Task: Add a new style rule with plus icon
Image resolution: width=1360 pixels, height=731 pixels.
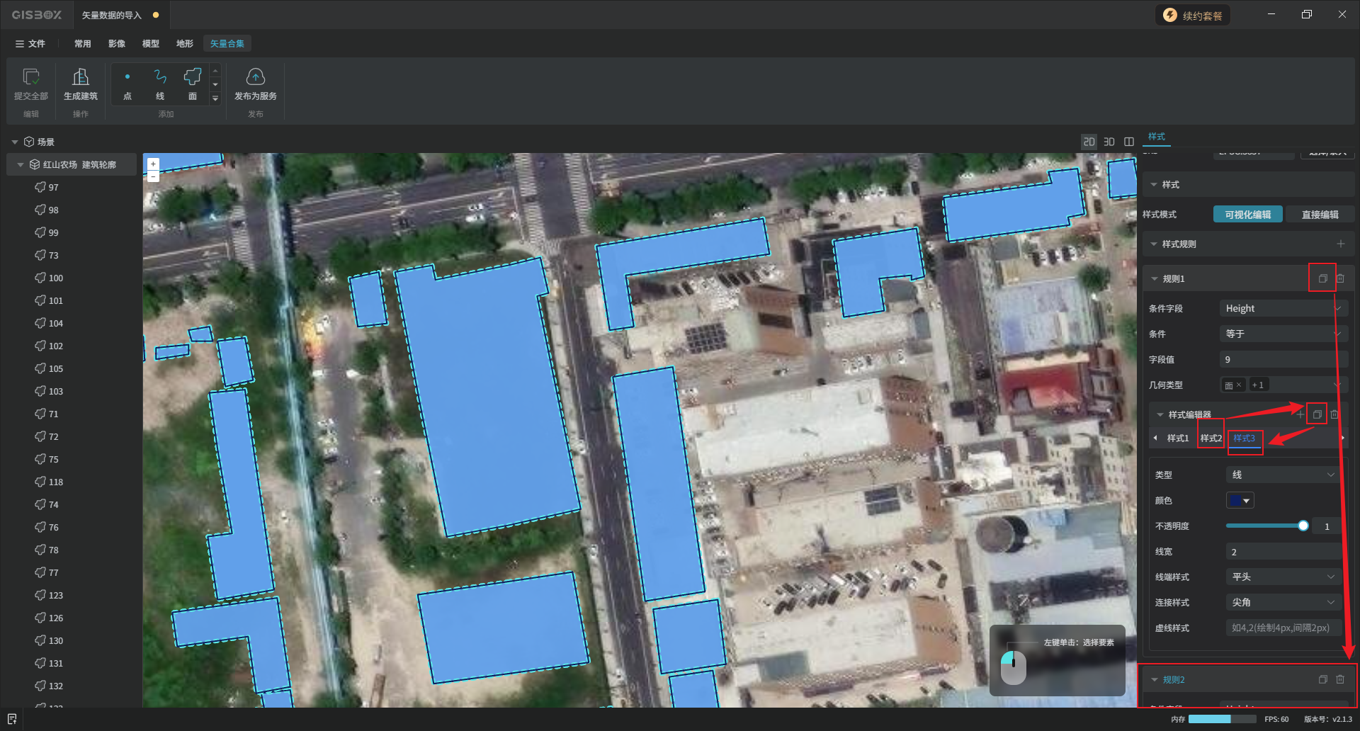Action: point(1340,244)
